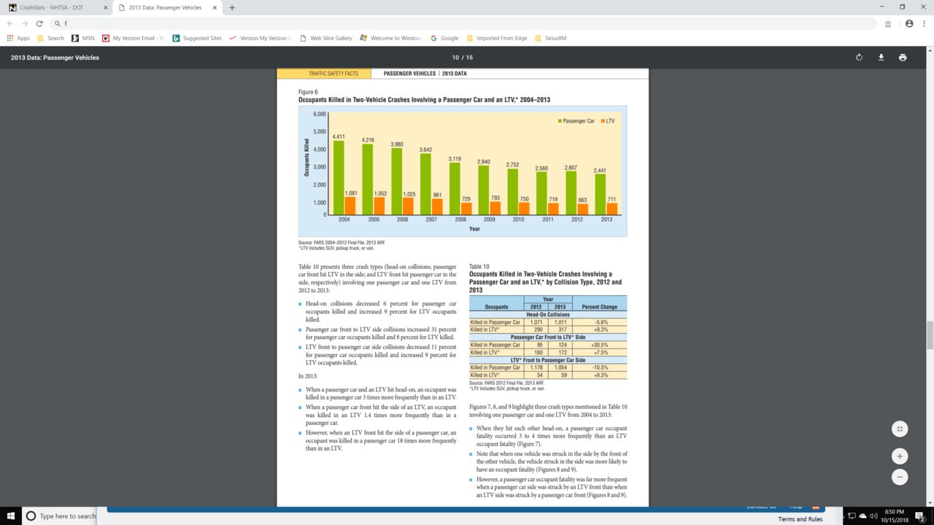
Task: Click the 1,178 table cell
Action: click(536, 367)
